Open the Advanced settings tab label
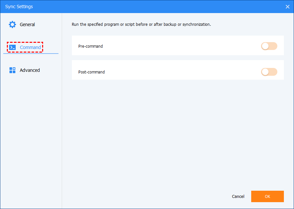Viewport: 294px width, 209px height. pos(30,70)
